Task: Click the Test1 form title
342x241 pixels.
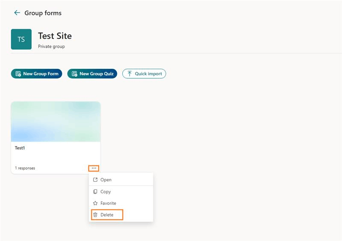Action: [x=20, y=148]
